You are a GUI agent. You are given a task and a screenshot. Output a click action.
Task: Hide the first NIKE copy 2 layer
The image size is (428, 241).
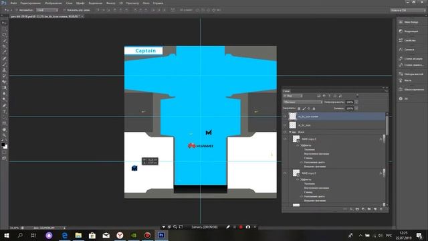click(x=285, y=139)
